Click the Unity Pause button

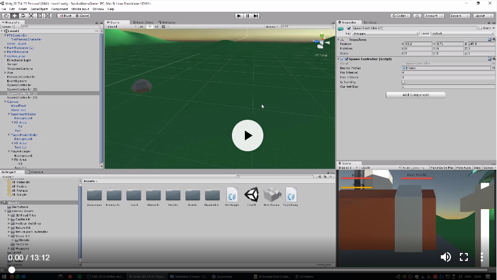point(248,16)
